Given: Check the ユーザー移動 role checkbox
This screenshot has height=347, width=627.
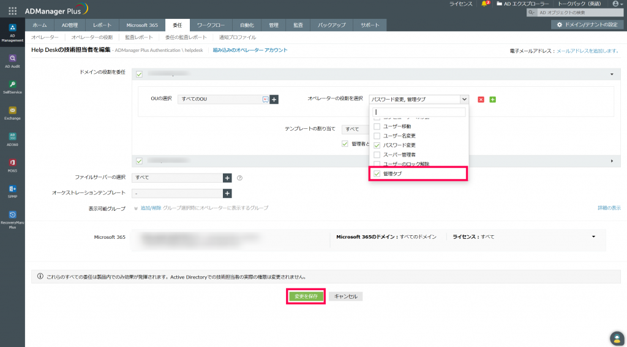Looking at the screenshot, I should [x=377, y=126].
